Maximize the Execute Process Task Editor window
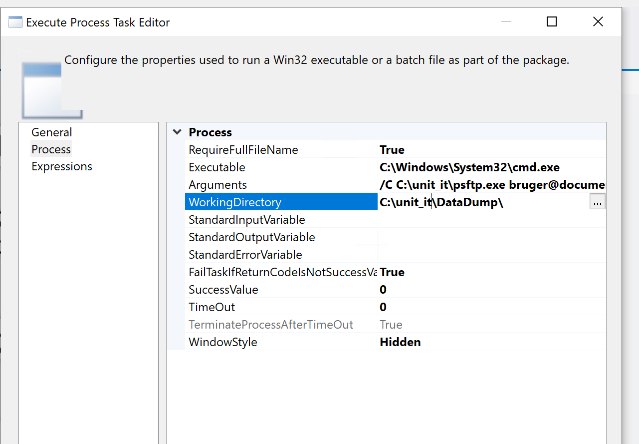 (552, 21)
